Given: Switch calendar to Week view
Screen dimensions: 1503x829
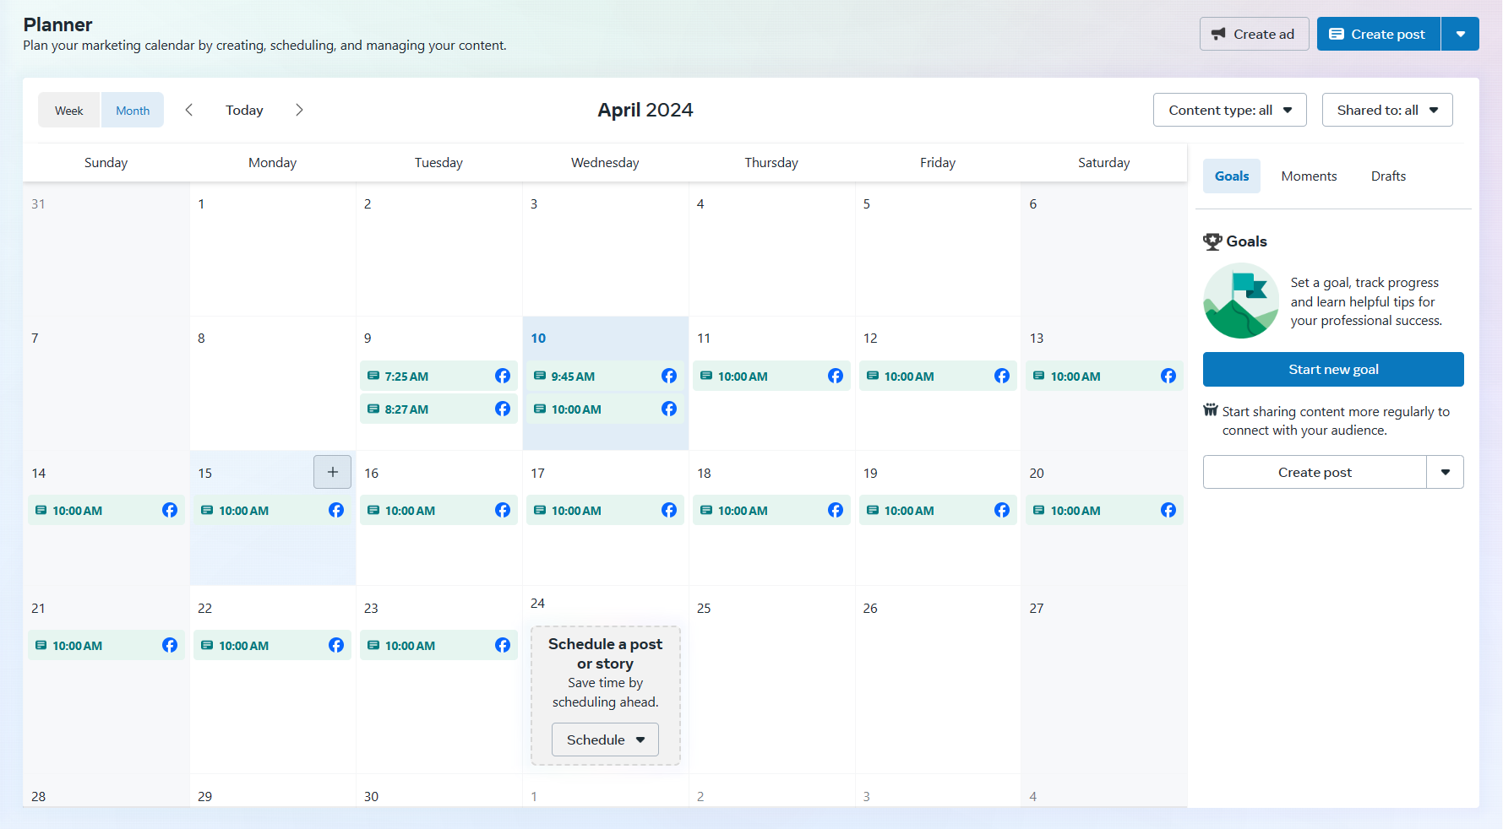Looking at the screenshot, I should pos(69,111).
